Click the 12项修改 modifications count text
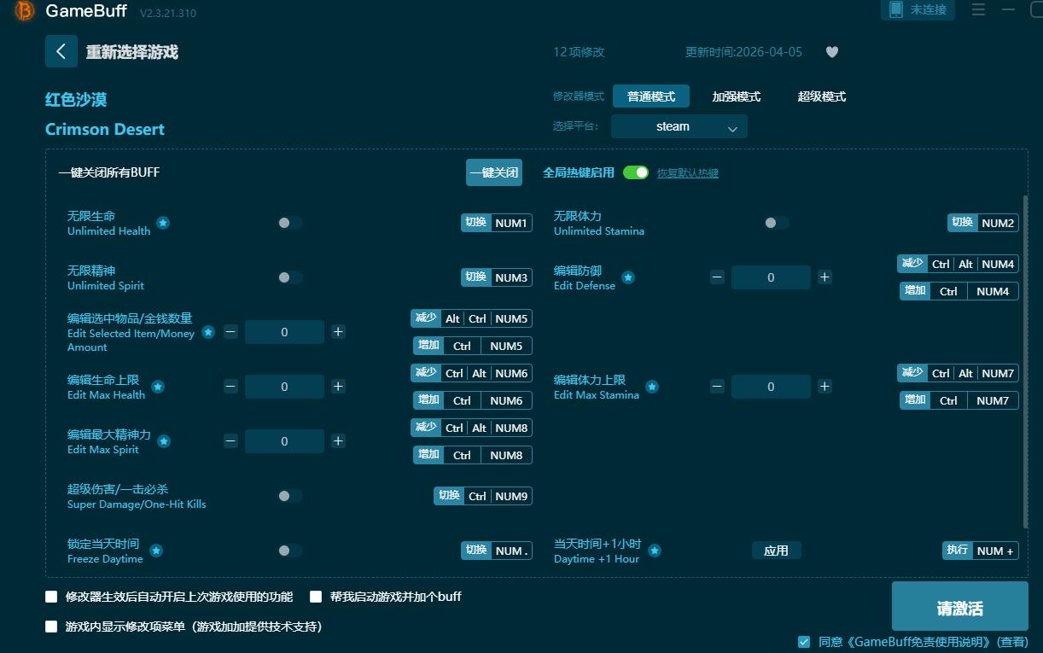Screen dimensions: 1043x653 point(579,52)
